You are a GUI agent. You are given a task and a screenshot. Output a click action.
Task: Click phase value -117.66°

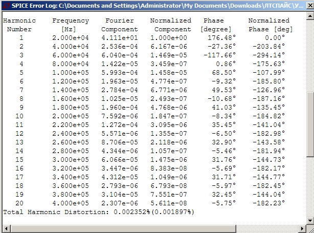tap(220, 55)
